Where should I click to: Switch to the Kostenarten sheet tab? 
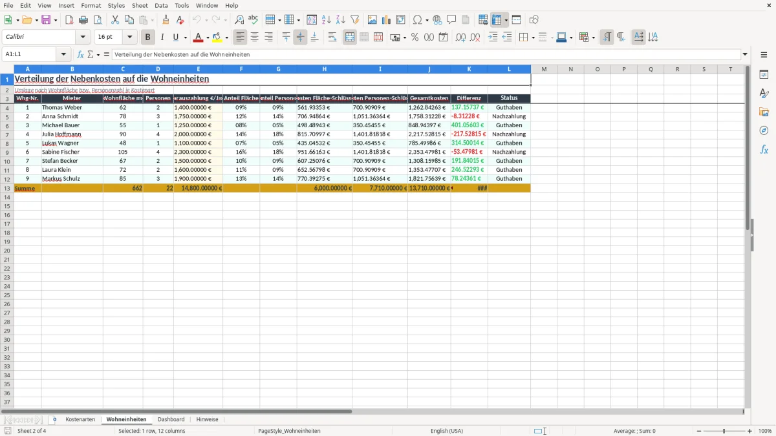[x=80, y=419]
